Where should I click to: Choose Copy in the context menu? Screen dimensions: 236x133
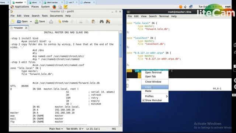(155, 87)
